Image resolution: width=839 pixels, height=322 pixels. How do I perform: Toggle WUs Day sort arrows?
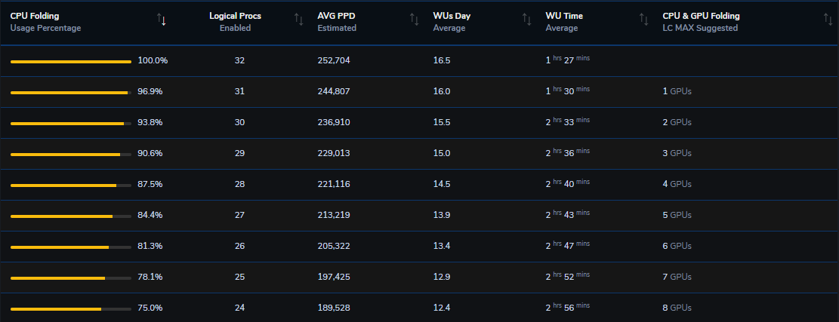click(x=526, y=20)
